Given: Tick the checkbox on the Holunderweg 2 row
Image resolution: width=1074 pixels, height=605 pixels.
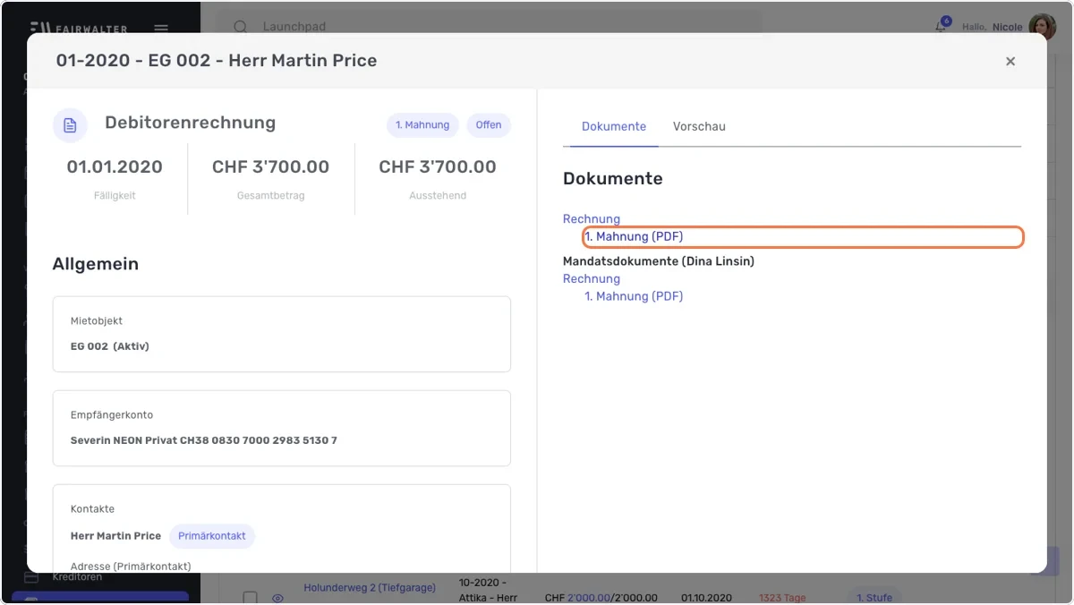Looking at the screenshot, I should pos(251,598).
